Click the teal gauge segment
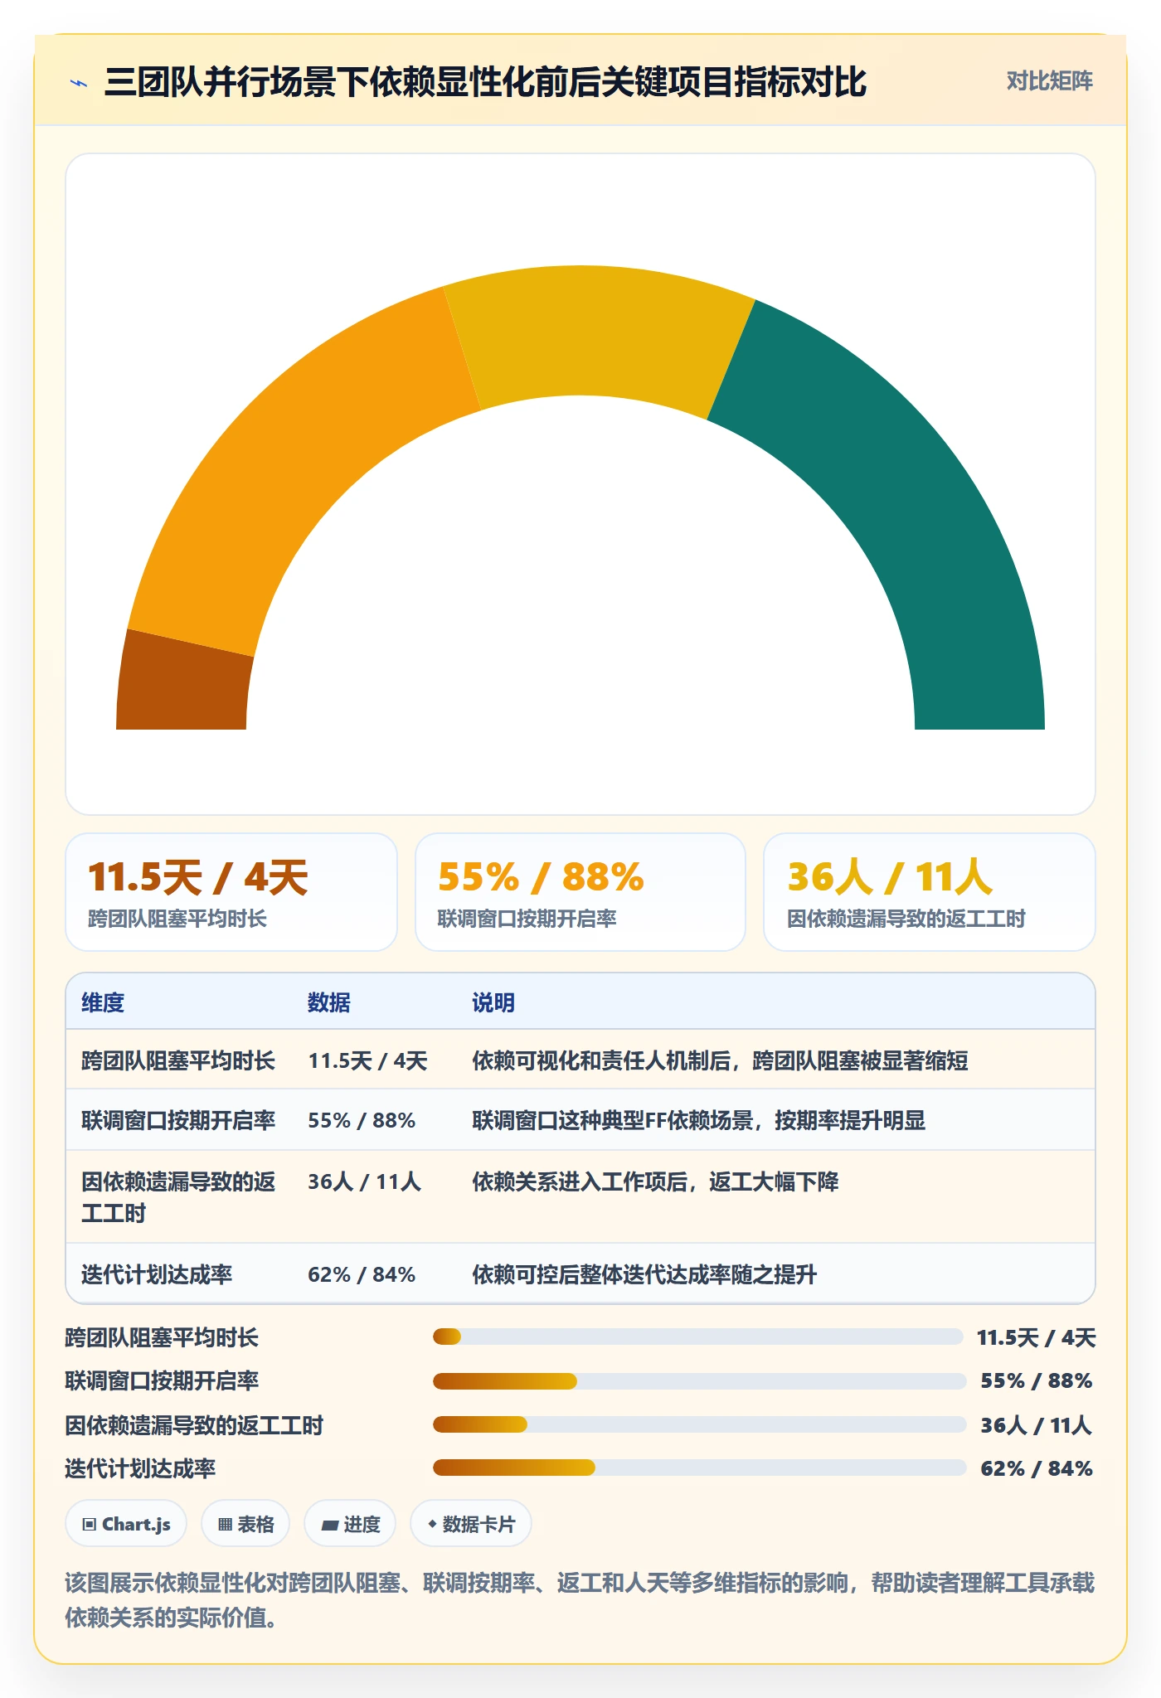 point(912,497)
